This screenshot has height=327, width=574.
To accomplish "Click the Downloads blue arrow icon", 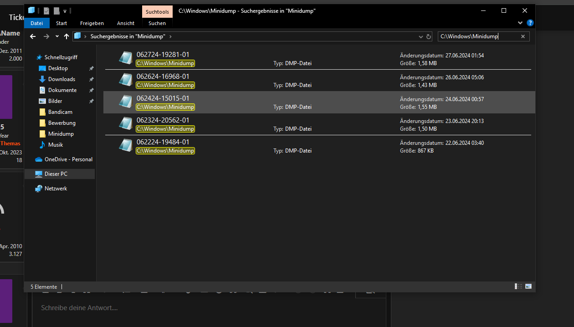I will point(42,79).
